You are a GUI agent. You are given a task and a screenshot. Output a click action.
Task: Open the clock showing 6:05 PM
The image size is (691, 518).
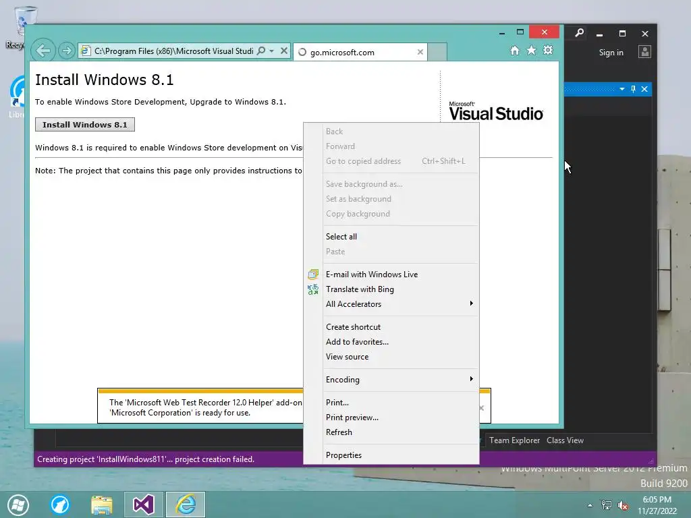coord(657,505)
